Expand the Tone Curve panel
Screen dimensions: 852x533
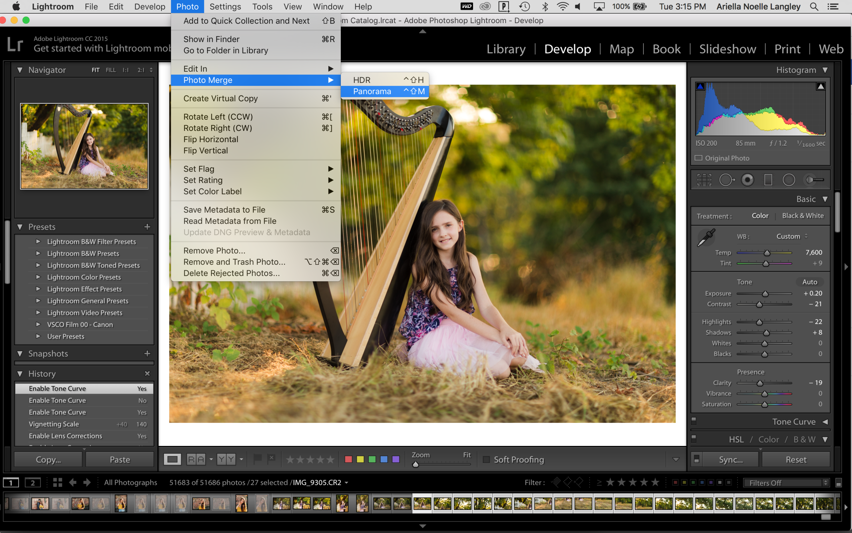coord(825,422)
